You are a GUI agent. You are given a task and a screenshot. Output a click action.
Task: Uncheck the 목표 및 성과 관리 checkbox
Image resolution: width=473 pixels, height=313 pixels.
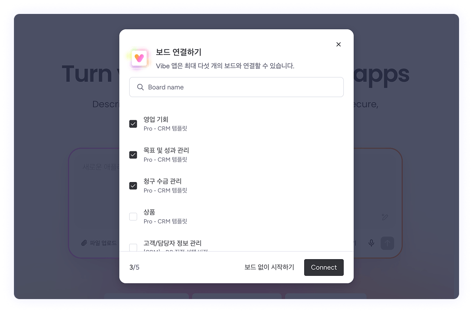pyautogui.click(x=133, y=155)
